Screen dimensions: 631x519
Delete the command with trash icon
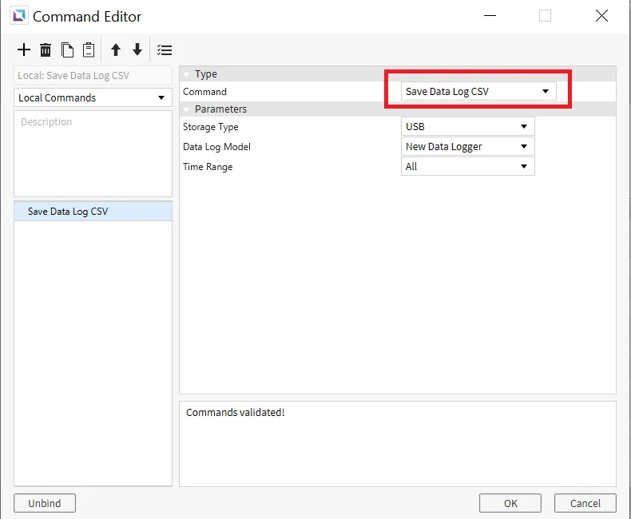point(46,50)
